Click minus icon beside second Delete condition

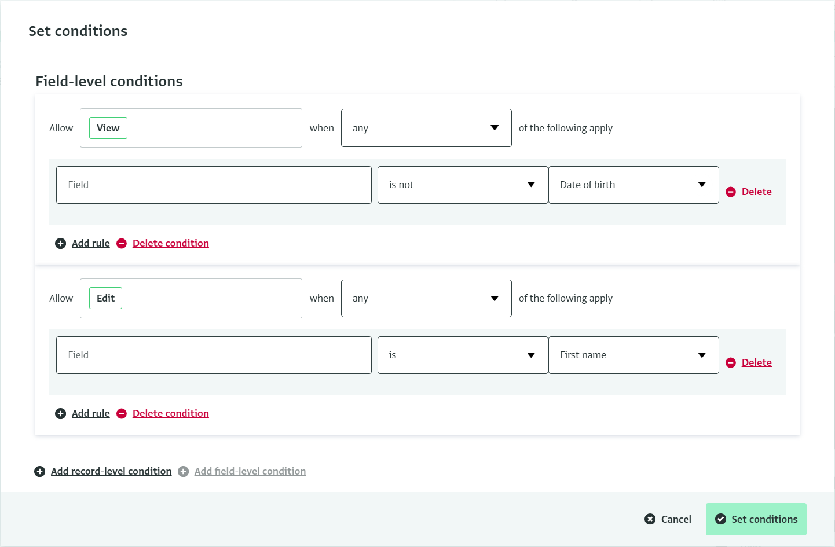tap(122, 414)
